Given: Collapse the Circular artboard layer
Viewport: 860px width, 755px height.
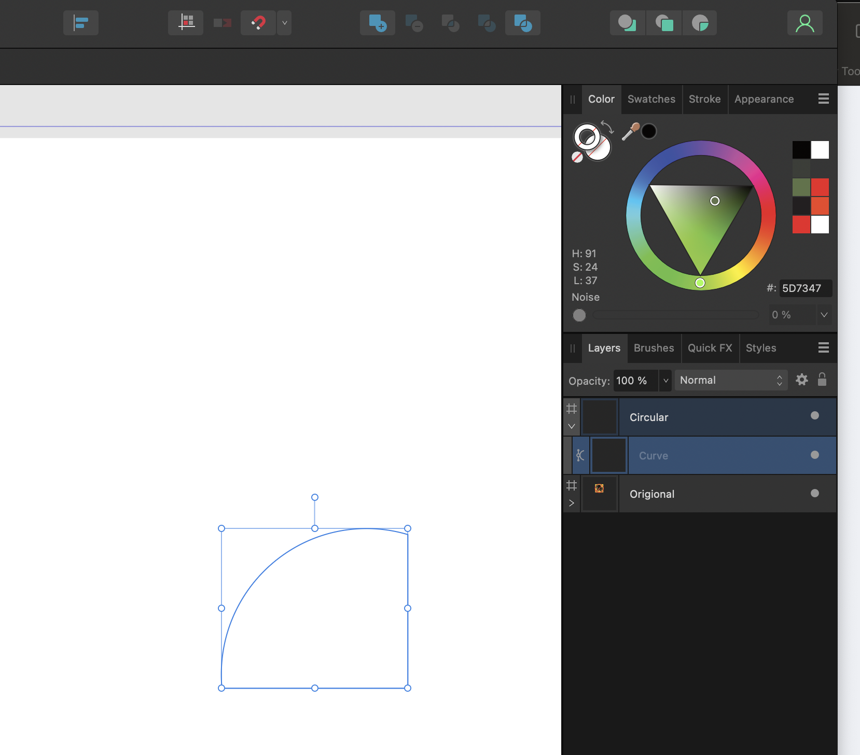Looking at the screenshot, I should point(572,426).
